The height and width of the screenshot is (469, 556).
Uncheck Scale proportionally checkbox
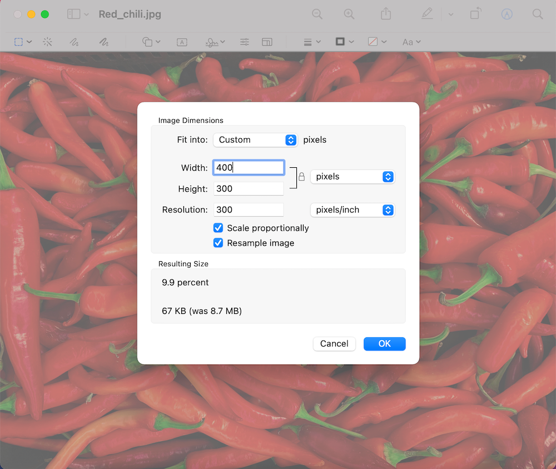pos(218,228)
